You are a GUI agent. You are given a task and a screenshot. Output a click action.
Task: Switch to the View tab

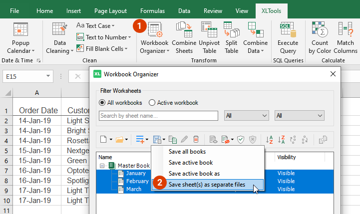[x=242, y=11]
